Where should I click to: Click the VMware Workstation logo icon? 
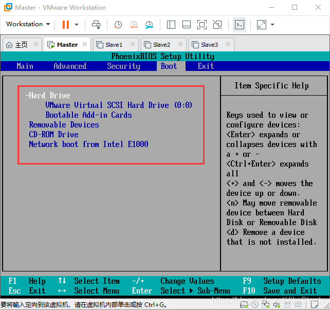8,7
